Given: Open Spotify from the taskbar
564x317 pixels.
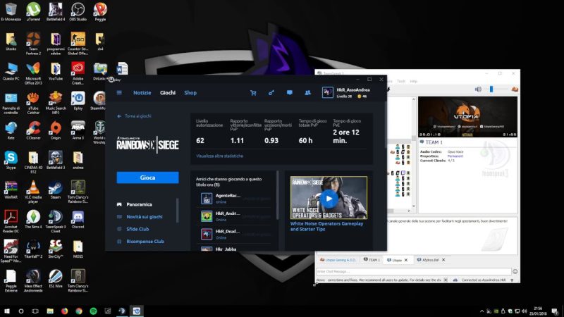Looking at the screenshot, I should point(93,311).
